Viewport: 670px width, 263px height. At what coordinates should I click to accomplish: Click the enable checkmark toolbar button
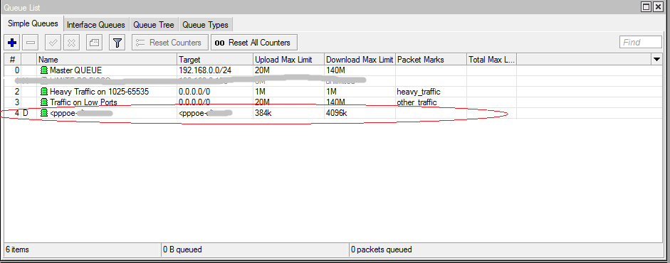53,43
